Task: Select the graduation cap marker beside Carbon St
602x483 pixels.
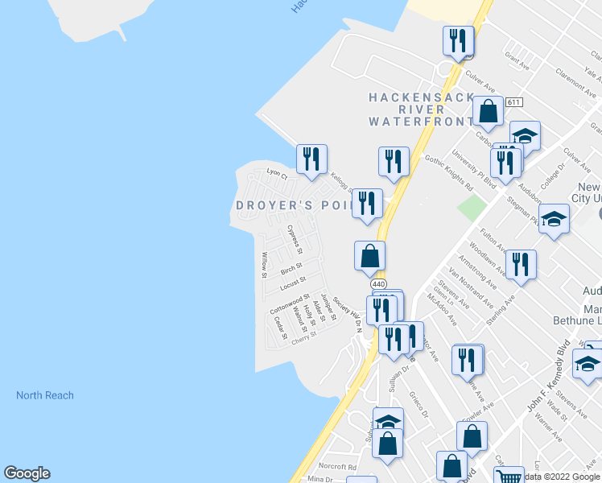Action: coord(525,135)
